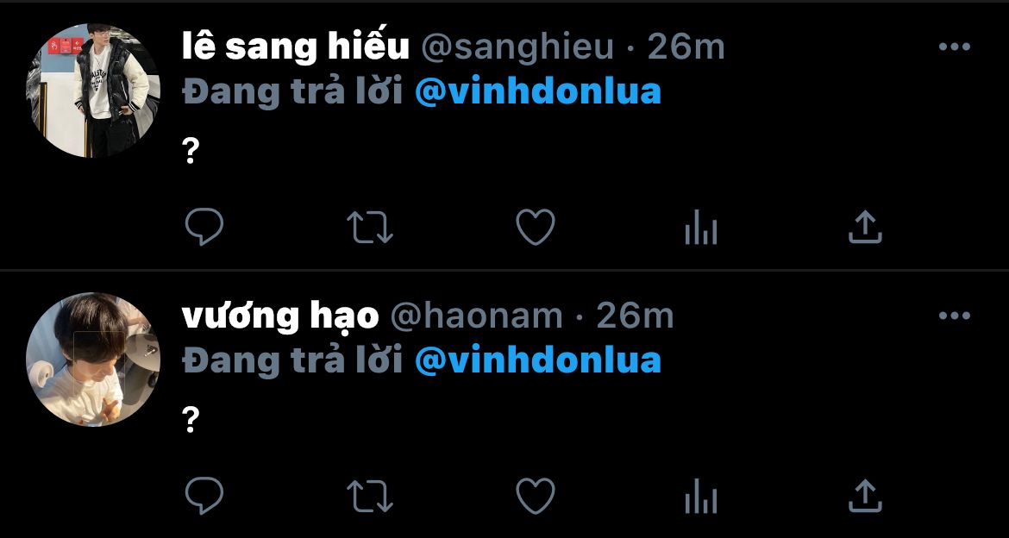1009x538 pixels.
Task: Open the @haonam handle
Action: [477, 316]
